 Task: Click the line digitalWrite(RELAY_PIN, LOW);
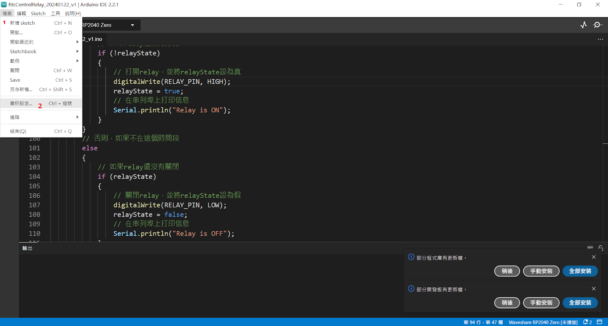pyautogui.click(x=170, y=205)
